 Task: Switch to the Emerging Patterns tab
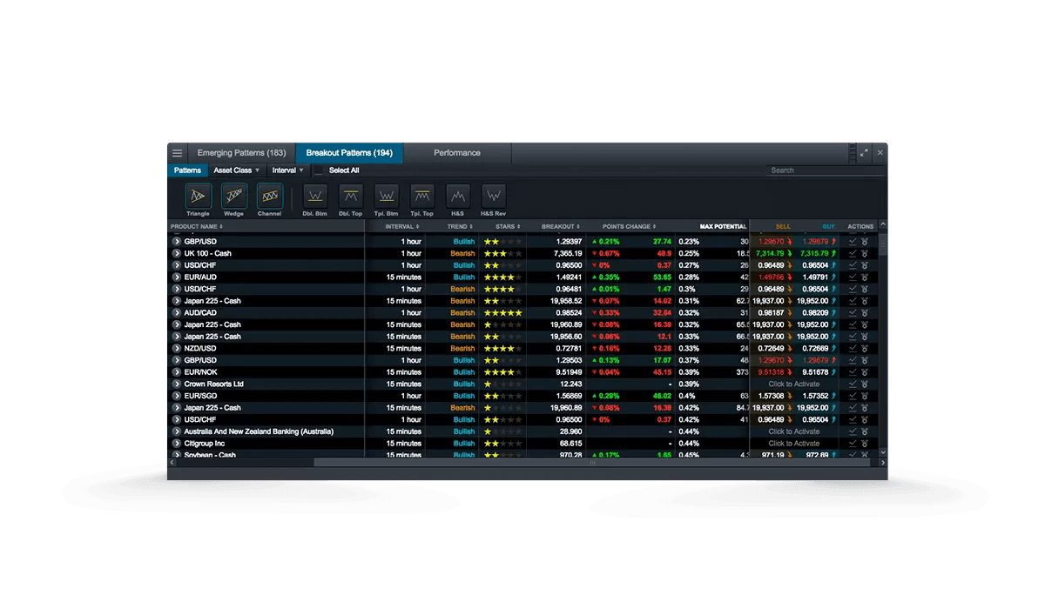coord(241,152)
